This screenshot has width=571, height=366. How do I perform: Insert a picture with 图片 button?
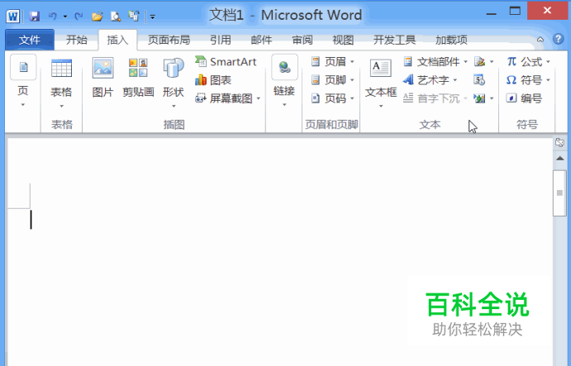coord(102,78)
